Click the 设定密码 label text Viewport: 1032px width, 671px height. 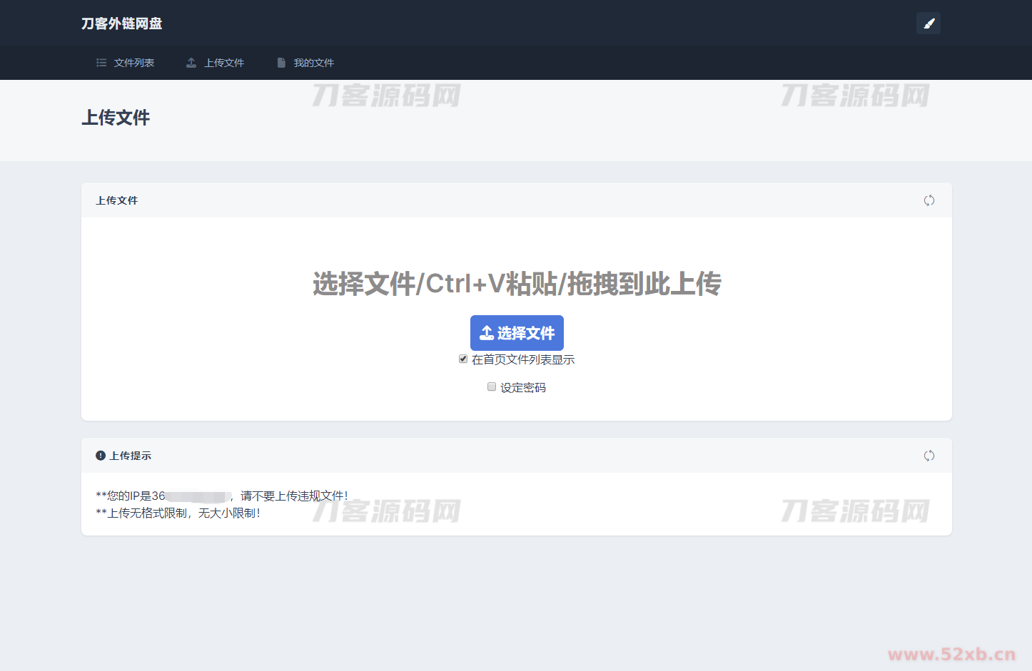(x=523, y=388)
